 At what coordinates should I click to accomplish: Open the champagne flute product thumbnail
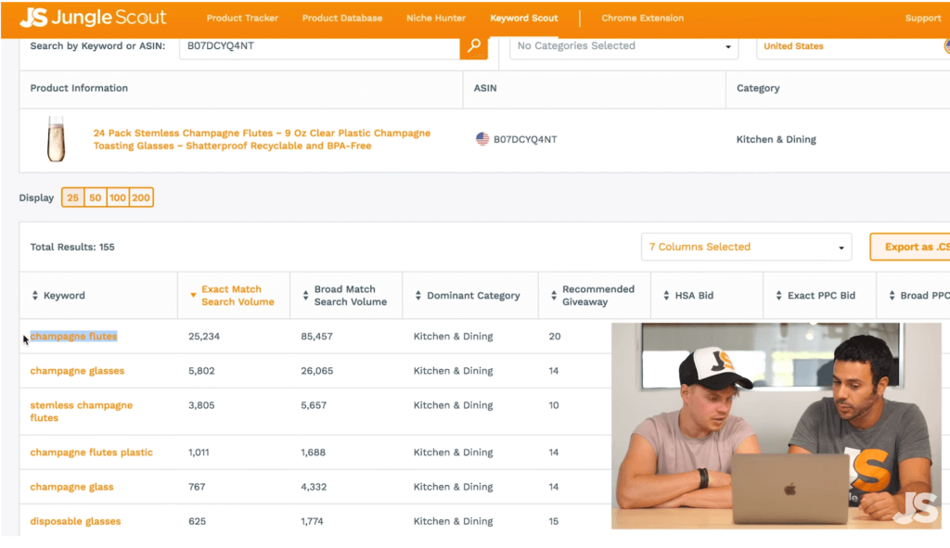[x=56, y=139]
